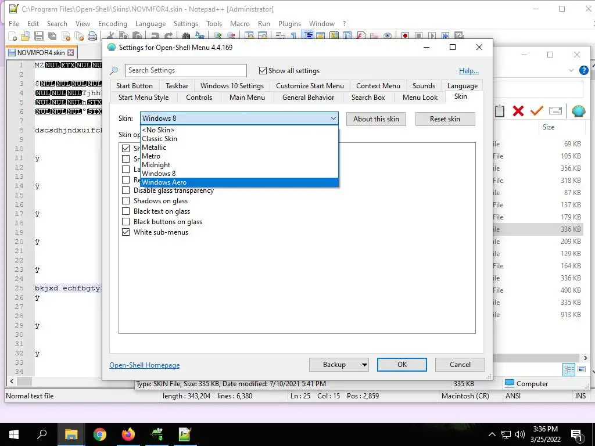Click the red X Delete icon in Explorer

tap(518, 111)
